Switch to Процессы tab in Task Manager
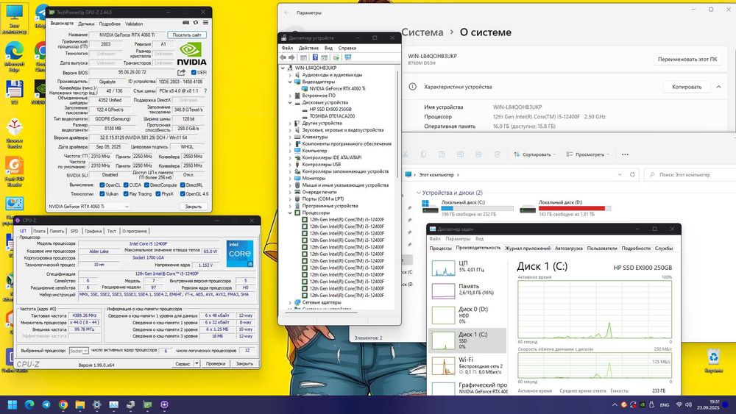Screen dimensions: 736x414 (441, 248)
